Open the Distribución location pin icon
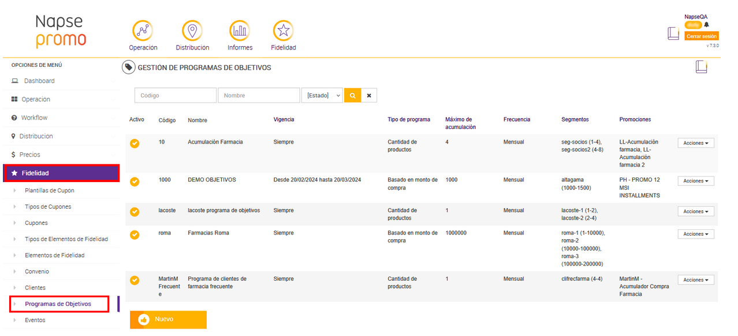Screen dimensions: 738x336 coord(192,31)
